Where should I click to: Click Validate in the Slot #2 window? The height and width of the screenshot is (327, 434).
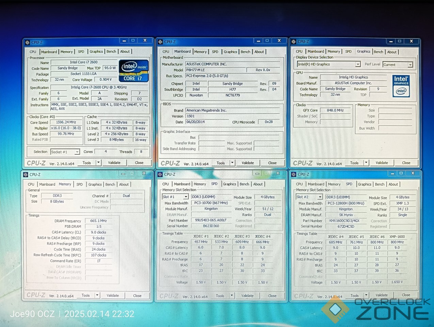click(x=382, y=295)
